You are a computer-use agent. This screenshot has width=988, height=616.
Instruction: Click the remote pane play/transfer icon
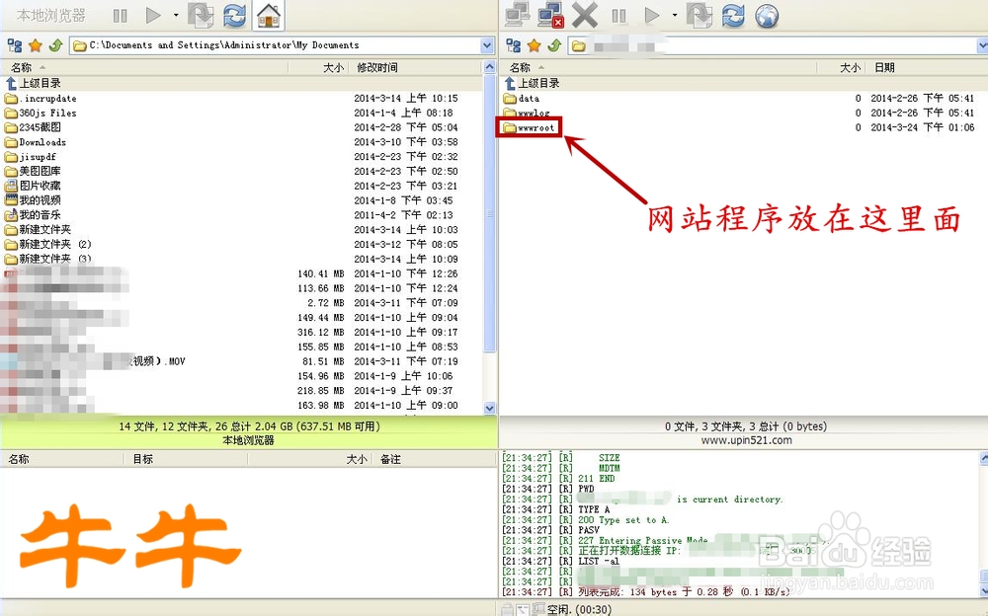point(652,15)
